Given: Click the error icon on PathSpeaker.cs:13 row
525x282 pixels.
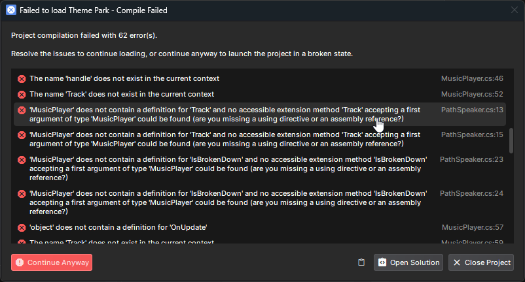Looking at the screenshot, I should (22, 110).
